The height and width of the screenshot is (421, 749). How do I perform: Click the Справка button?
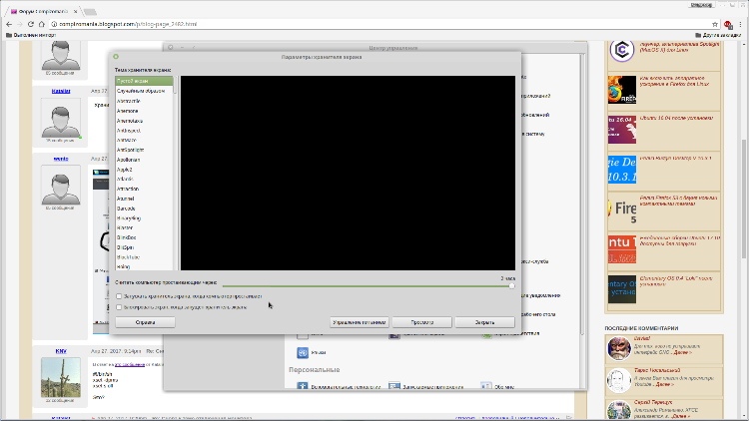[146, 322]
